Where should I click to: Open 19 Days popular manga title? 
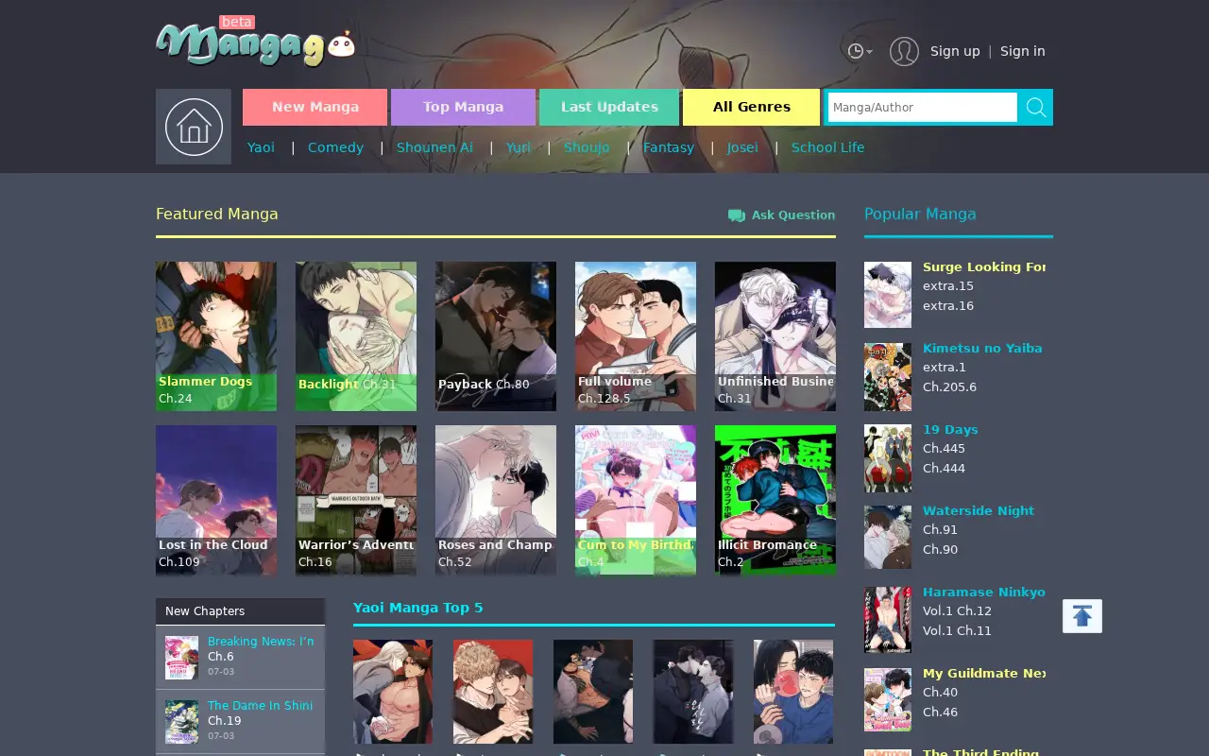pos(950,429)
